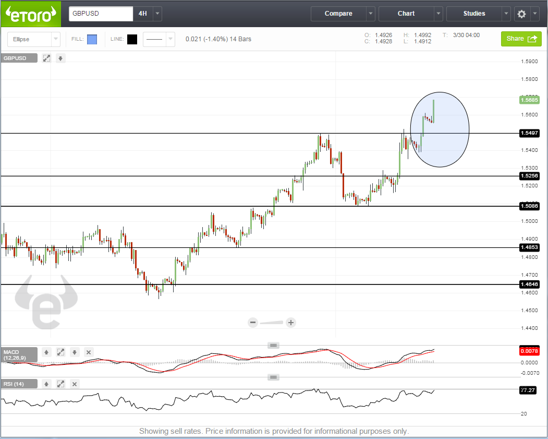
Task: Maximize the RSI panel
Action: [x=60, y=384]
